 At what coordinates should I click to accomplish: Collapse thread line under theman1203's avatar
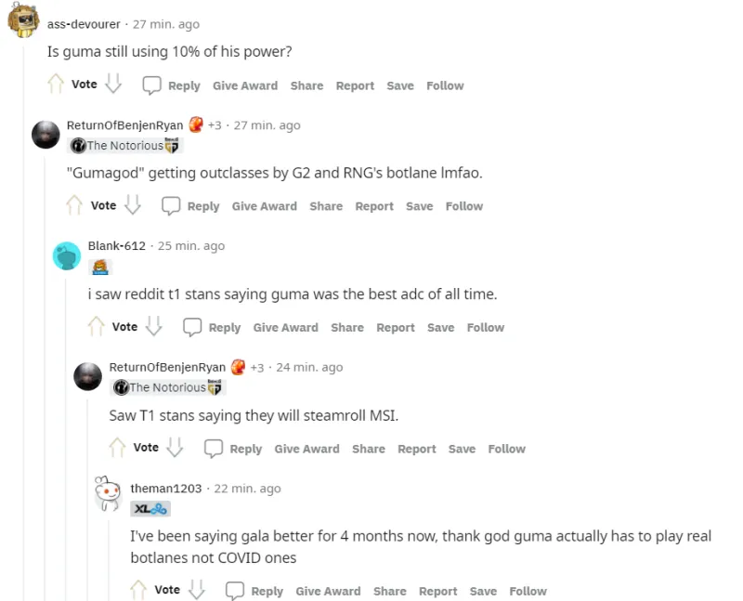[x=109, y=561]
